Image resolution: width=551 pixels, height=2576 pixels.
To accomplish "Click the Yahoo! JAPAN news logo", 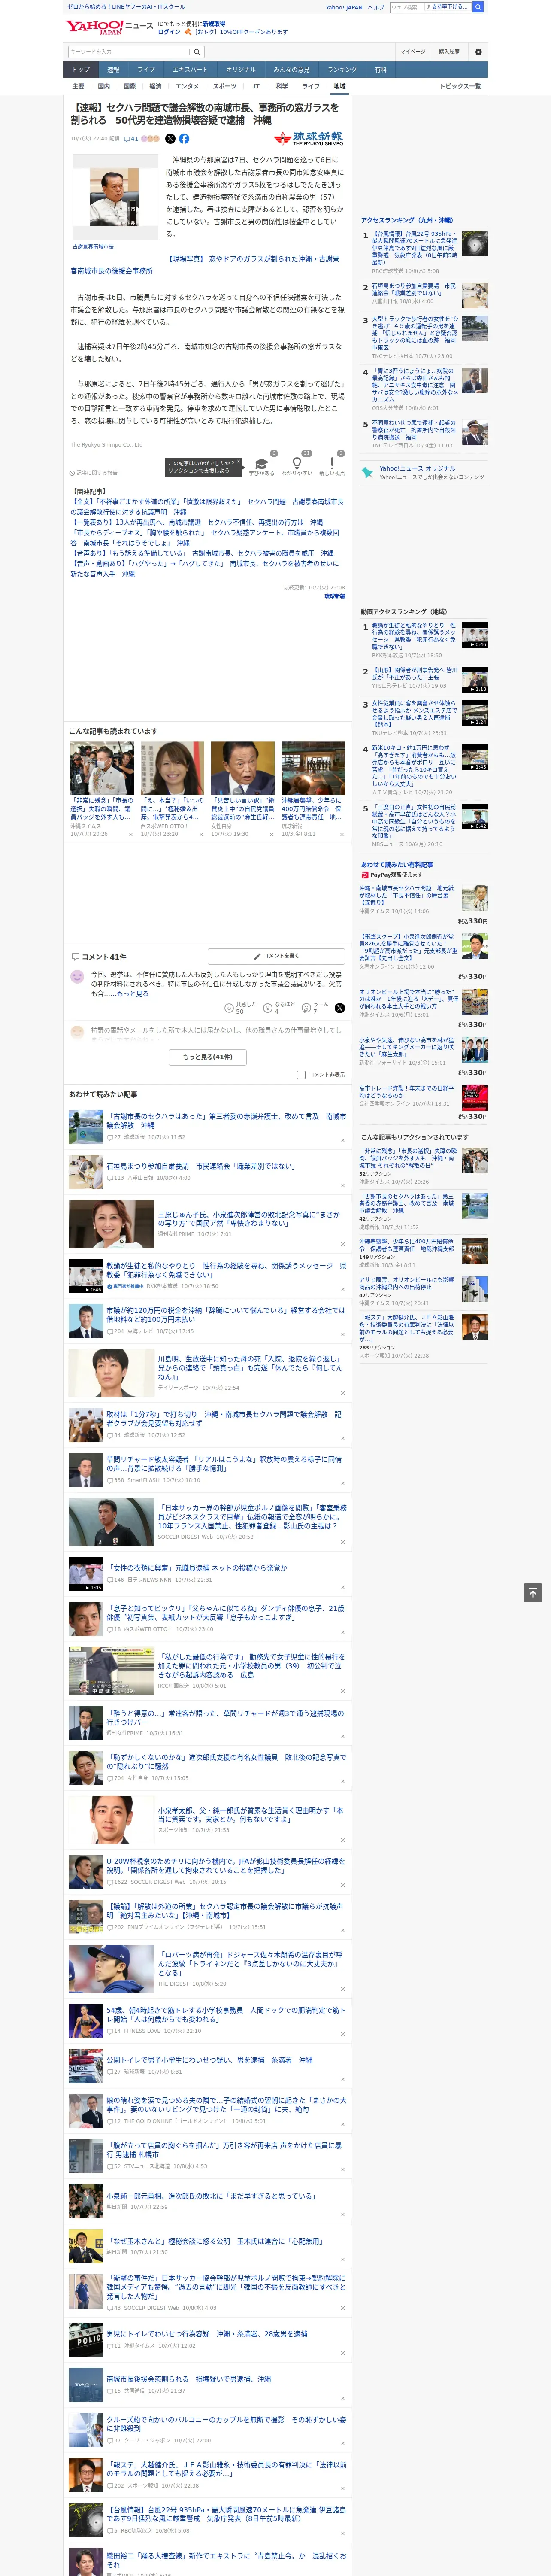I will (110, 26).
